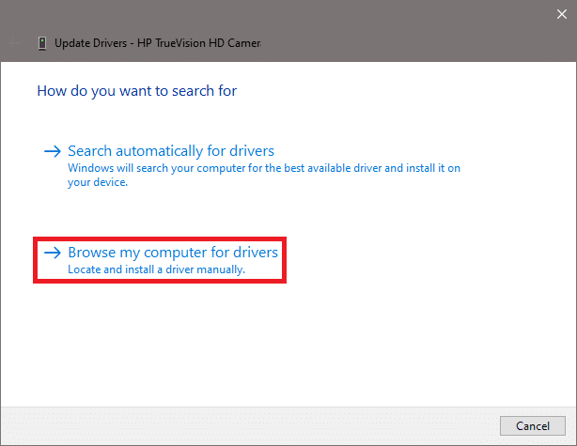Choose Search automatically for drivers option

[171, 151]
